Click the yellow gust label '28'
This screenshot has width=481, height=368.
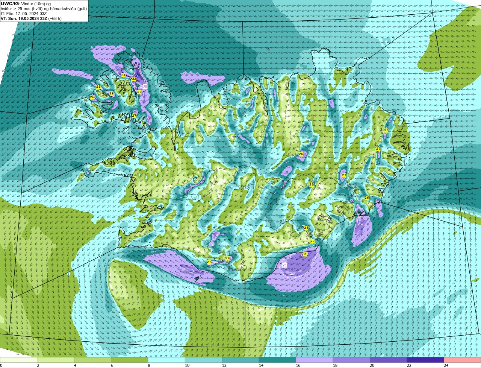(x=111, y=94)
